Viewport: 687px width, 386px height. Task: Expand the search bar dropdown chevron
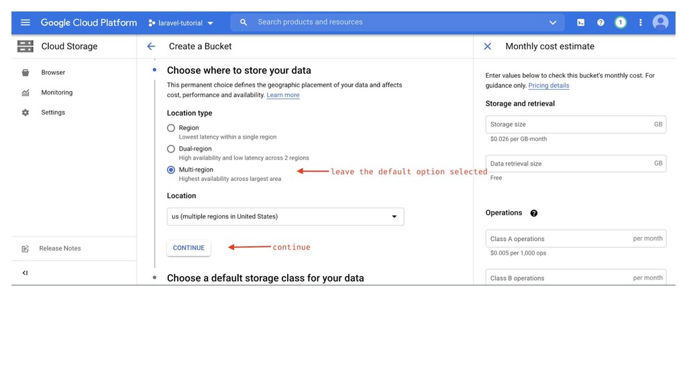pyautogui.click(x=553, y=22)
